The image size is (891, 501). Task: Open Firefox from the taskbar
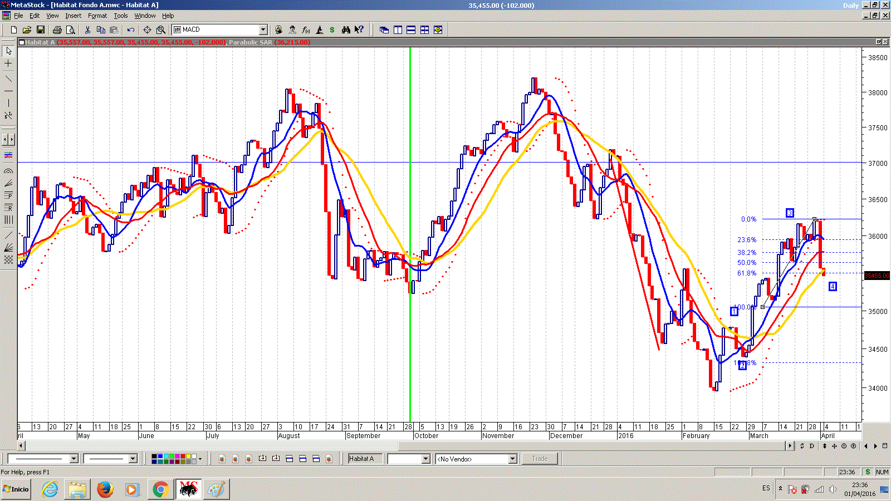click(105, 489)
